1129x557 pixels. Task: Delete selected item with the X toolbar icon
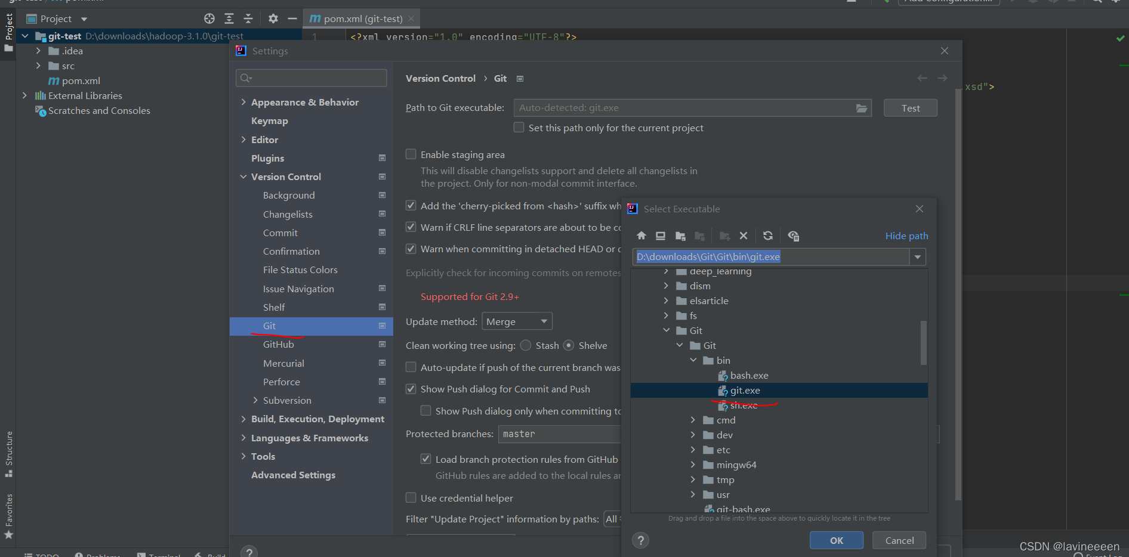point(744,236)
